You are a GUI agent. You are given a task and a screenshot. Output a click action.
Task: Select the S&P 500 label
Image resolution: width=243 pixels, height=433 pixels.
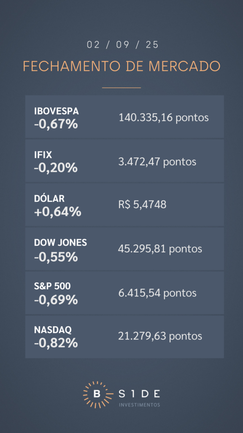coord(52,286)
